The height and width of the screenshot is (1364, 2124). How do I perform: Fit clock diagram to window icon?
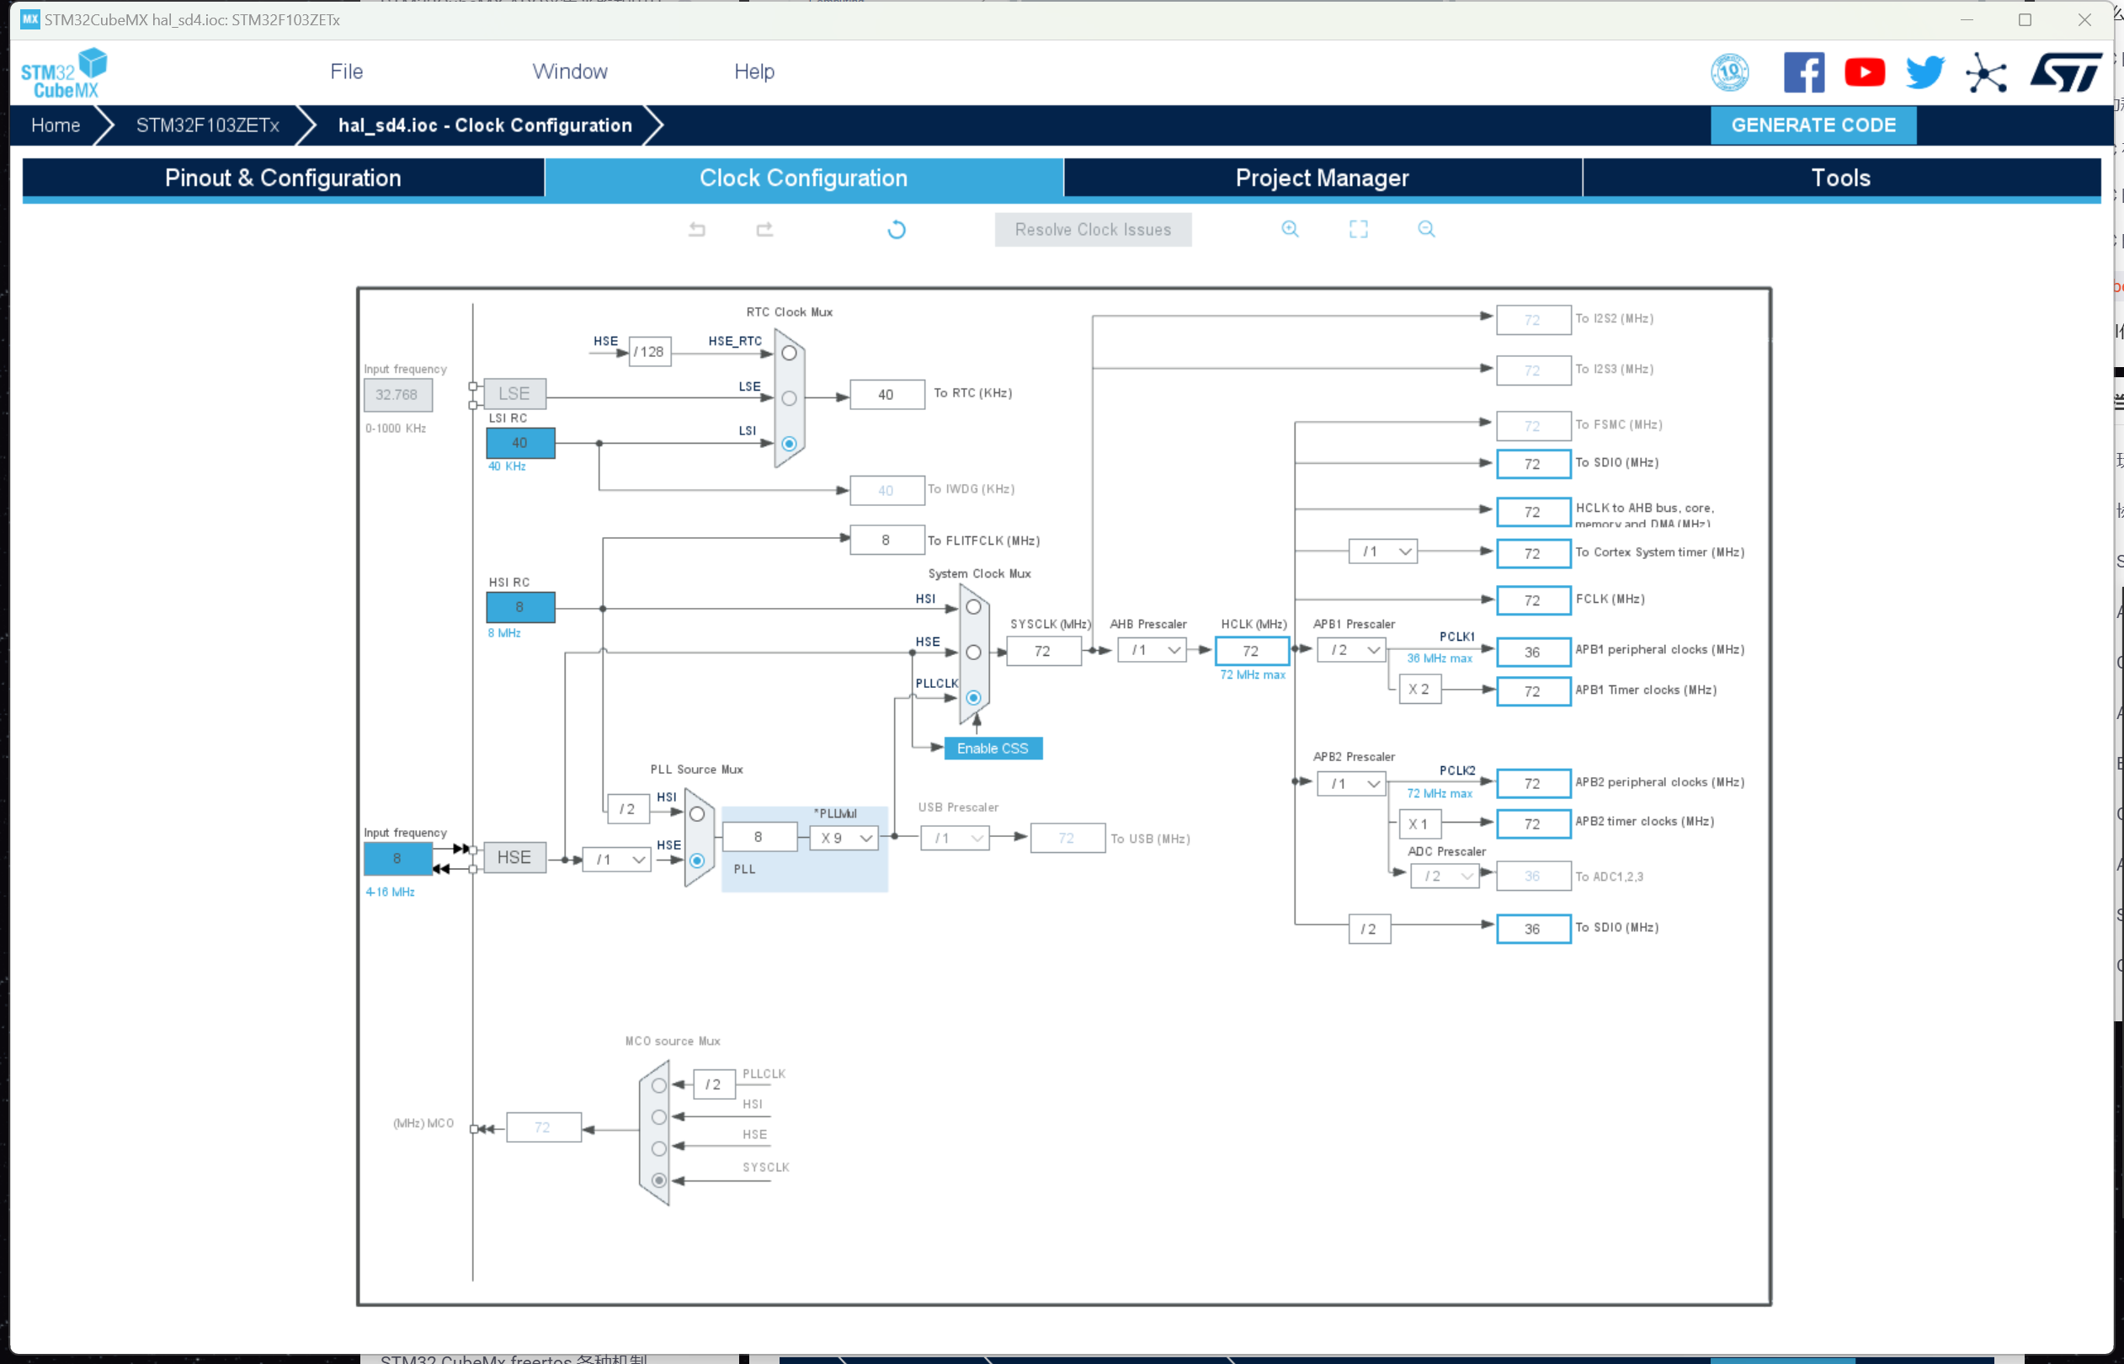(x=1358, y=228)
